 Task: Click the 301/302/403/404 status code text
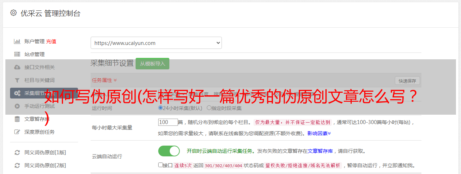click(223, 166)
